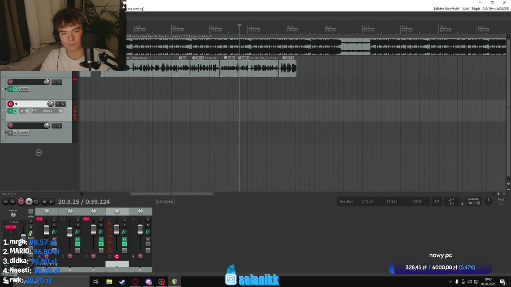The image size is (511, 287).
Task: Open FX chain of track panel track 5
Action: point(10,133)
